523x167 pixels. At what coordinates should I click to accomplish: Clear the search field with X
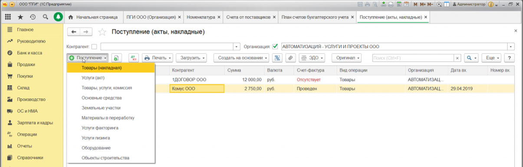[457, 58]
